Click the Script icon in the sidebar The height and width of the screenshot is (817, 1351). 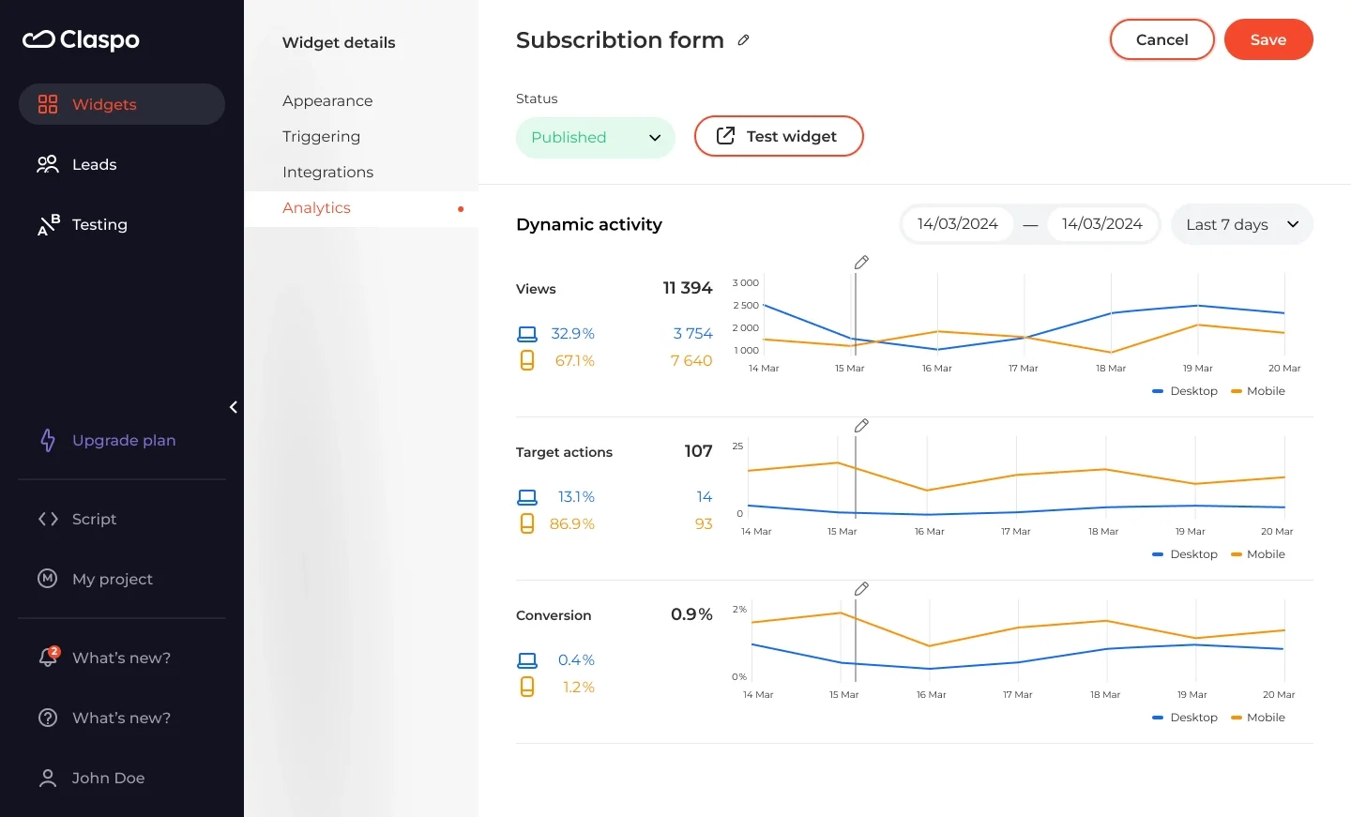coord(47,519)
